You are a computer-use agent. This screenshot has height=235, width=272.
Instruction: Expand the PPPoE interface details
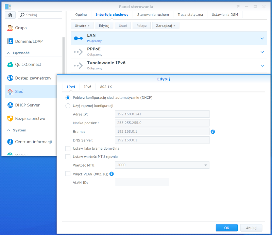(262, 52)
